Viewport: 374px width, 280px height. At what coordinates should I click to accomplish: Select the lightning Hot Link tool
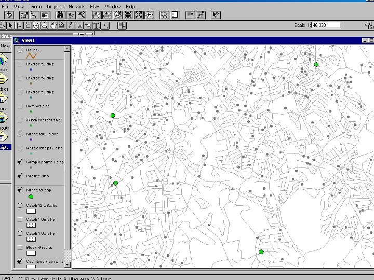tap(70, 25)
